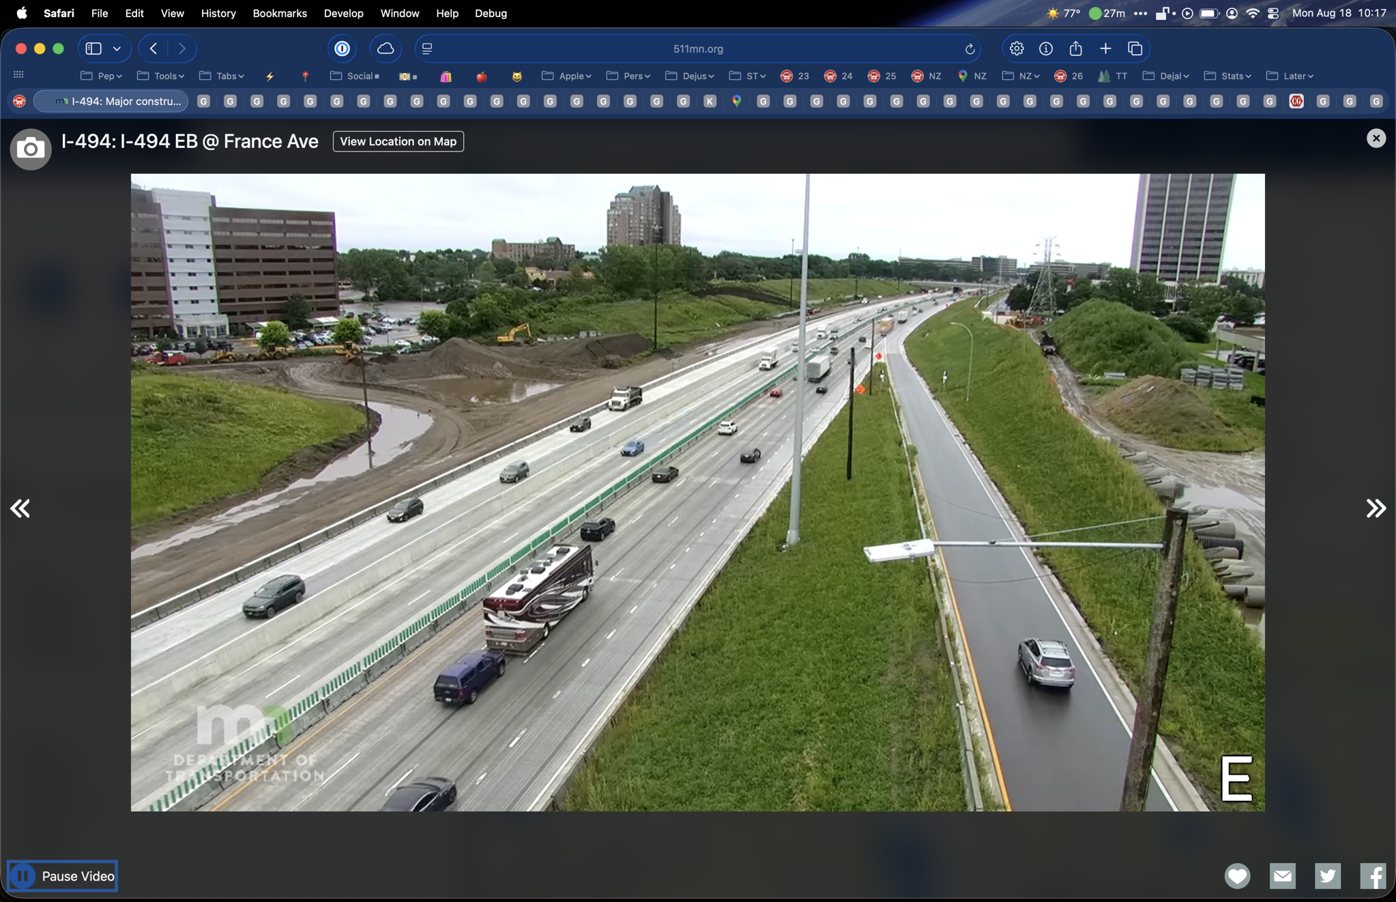Open page reader menu icon in address bar
Image resolution: width=1396 pixels, height=902 pixels.
click(427, 48)
